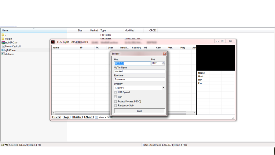Image resolution: width=275 pixels, height=155 pixels.
Task: Click the drive icon in the archive status bar
Action: [x=2, y=145]
